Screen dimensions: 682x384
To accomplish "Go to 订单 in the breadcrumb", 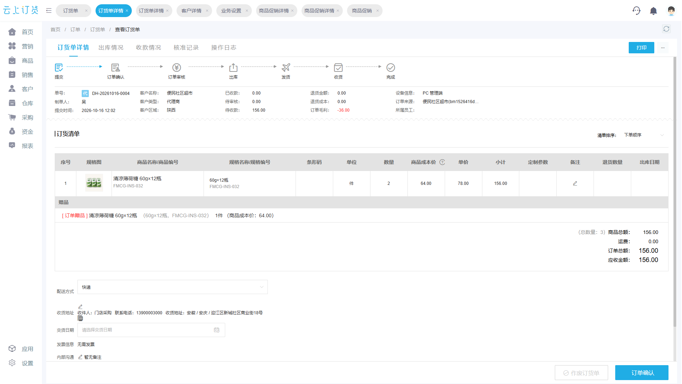I will [x=75, y=30].
